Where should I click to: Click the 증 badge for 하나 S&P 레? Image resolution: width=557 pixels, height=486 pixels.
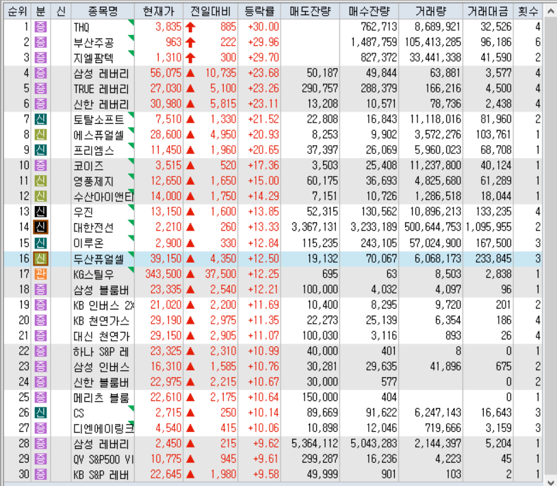pyautogui.click(x=40, y=351)
